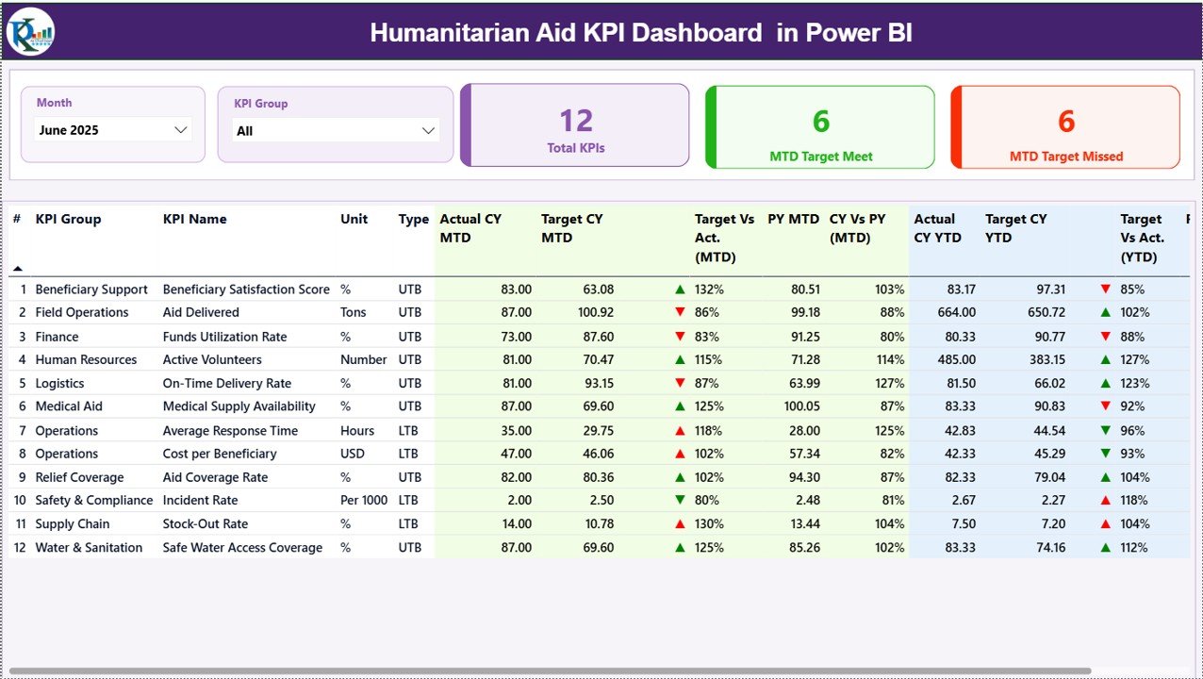Click the green up triangle for Active Volunteers MTD
Screen dimensions: 1203x679
pos(680,359)
